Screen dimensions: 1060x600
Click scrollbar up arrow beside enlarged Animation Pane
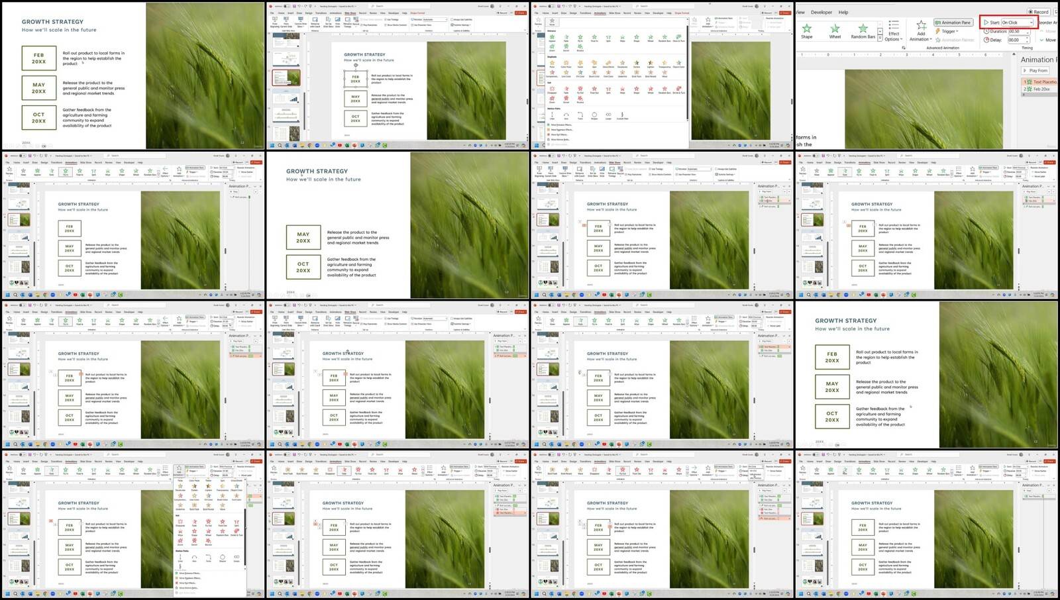[x=1014, y=54]
